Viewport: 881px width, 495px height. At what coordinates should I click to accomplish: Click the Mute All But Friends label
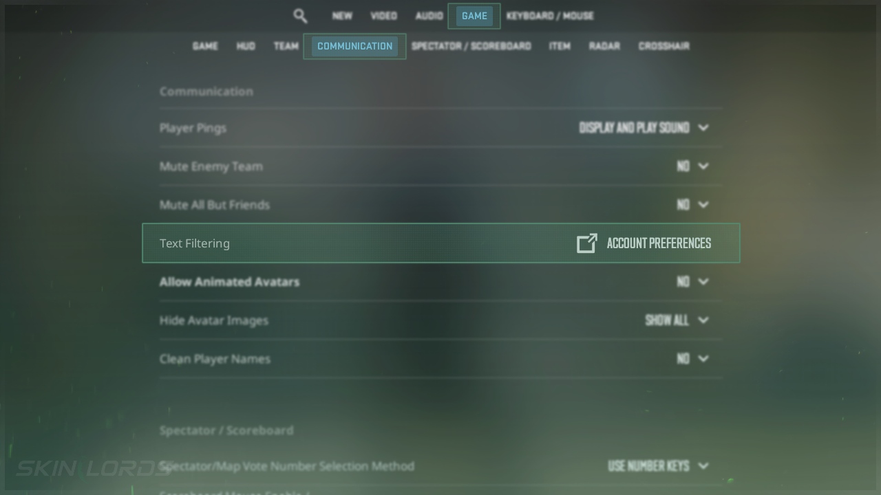tap(214, 205)
